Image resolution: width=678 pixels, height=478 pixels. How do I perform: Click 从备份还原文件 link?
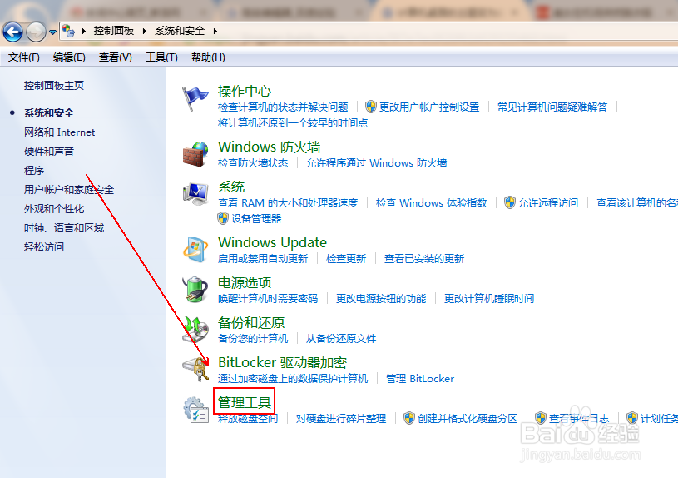(x=341, y=339)
